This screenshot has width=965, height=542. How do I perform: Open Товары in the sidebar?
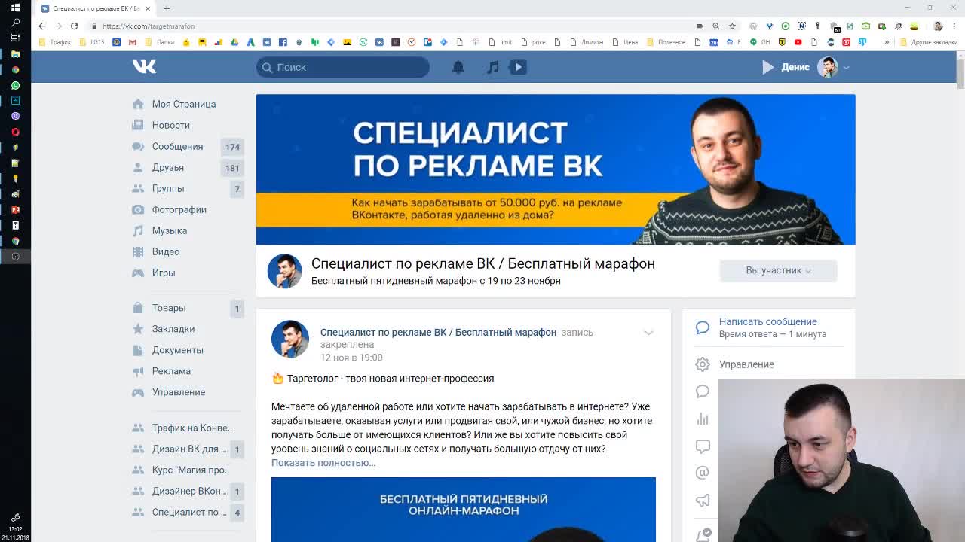169,308
